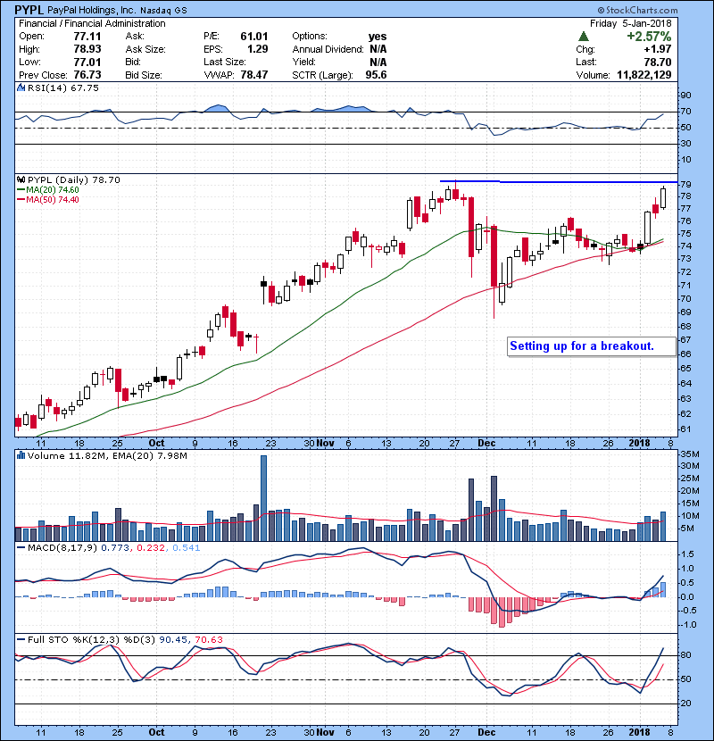
Task: Click the High value 78.93
Action: (87, 49)
